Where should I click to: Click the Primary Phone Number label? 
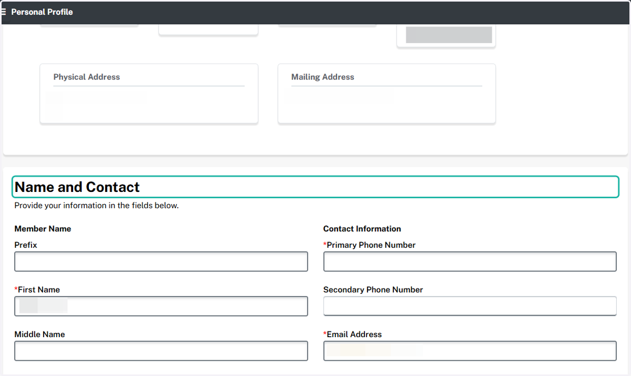pos(370,245)
